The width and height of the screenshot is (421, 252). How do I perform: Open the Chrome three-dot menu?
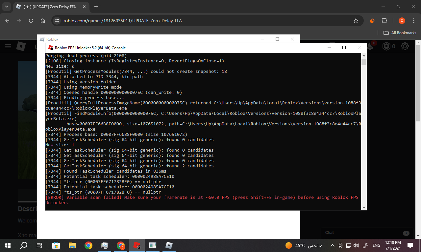click(413, 21)
